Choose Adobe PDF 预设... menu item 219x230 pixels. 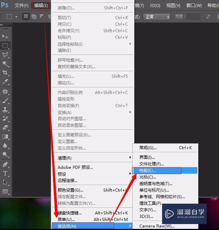click(x=93, y=167)
